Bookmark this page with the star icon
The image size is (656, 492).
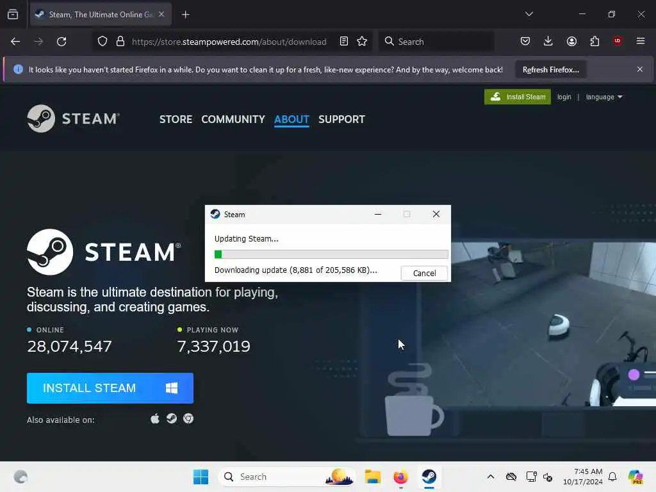[x=362, y=42]
